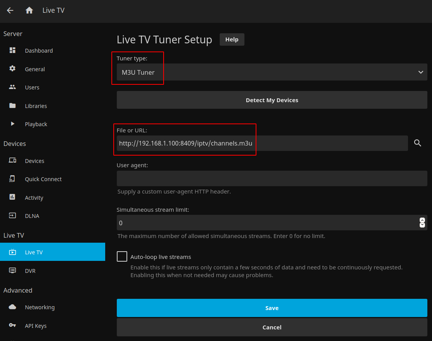This screenshot has height=341, width=432.
Task: Expand the Tuner type dropdown
Action: tap(271, 72)
